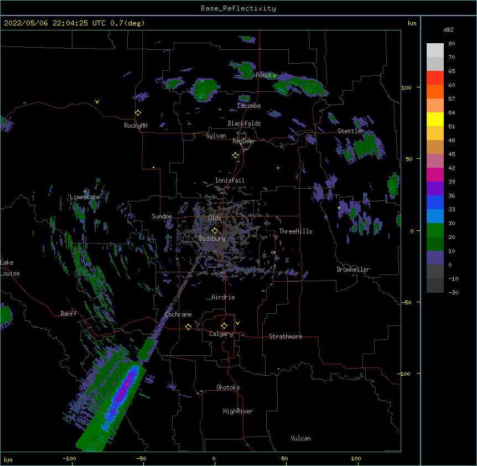Click the bright green 20–30 dBZ swatch
The width and height of the screenshot is (477, 466).
pyautogui.click(x=435, y=230)
